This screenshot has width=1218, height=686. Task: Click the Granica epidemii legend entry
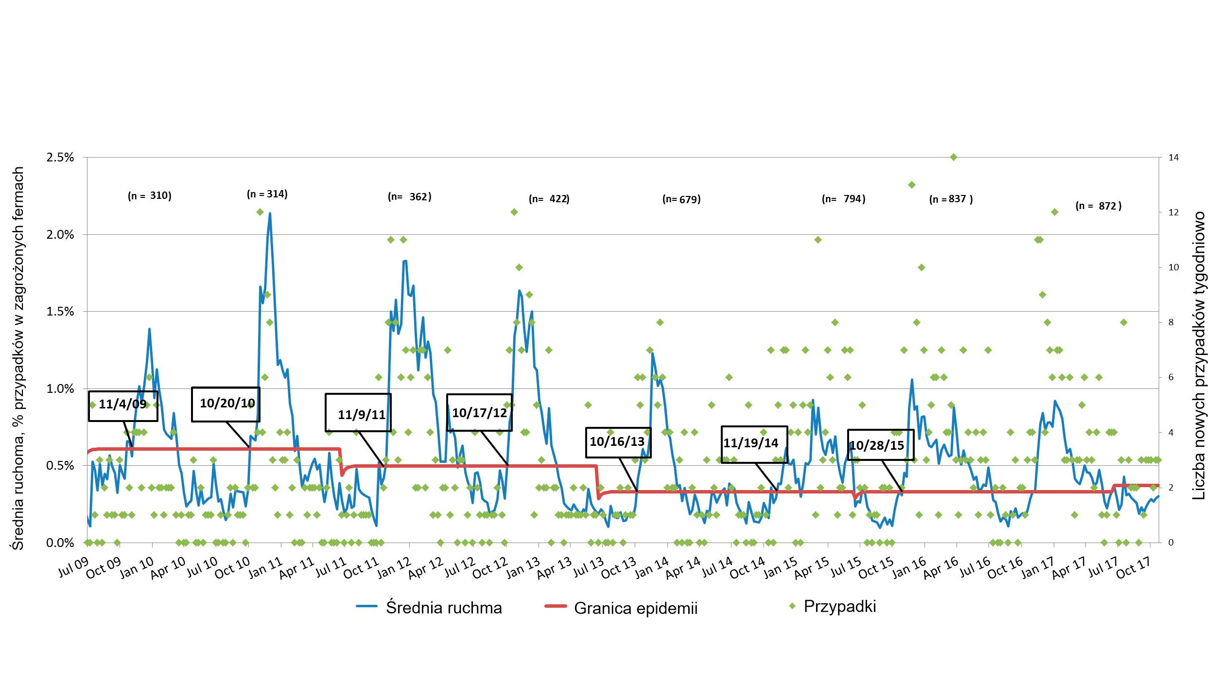pos(635,609)
